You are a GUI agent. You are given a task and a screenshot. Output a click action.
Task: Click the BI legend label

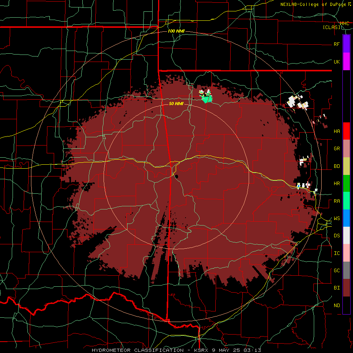pos(337,288)
